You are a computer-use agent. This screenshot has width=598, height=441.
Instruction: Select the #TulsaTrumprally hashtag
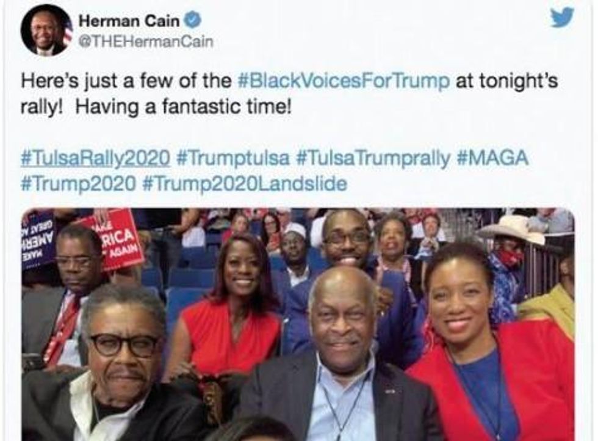[373, 158]
